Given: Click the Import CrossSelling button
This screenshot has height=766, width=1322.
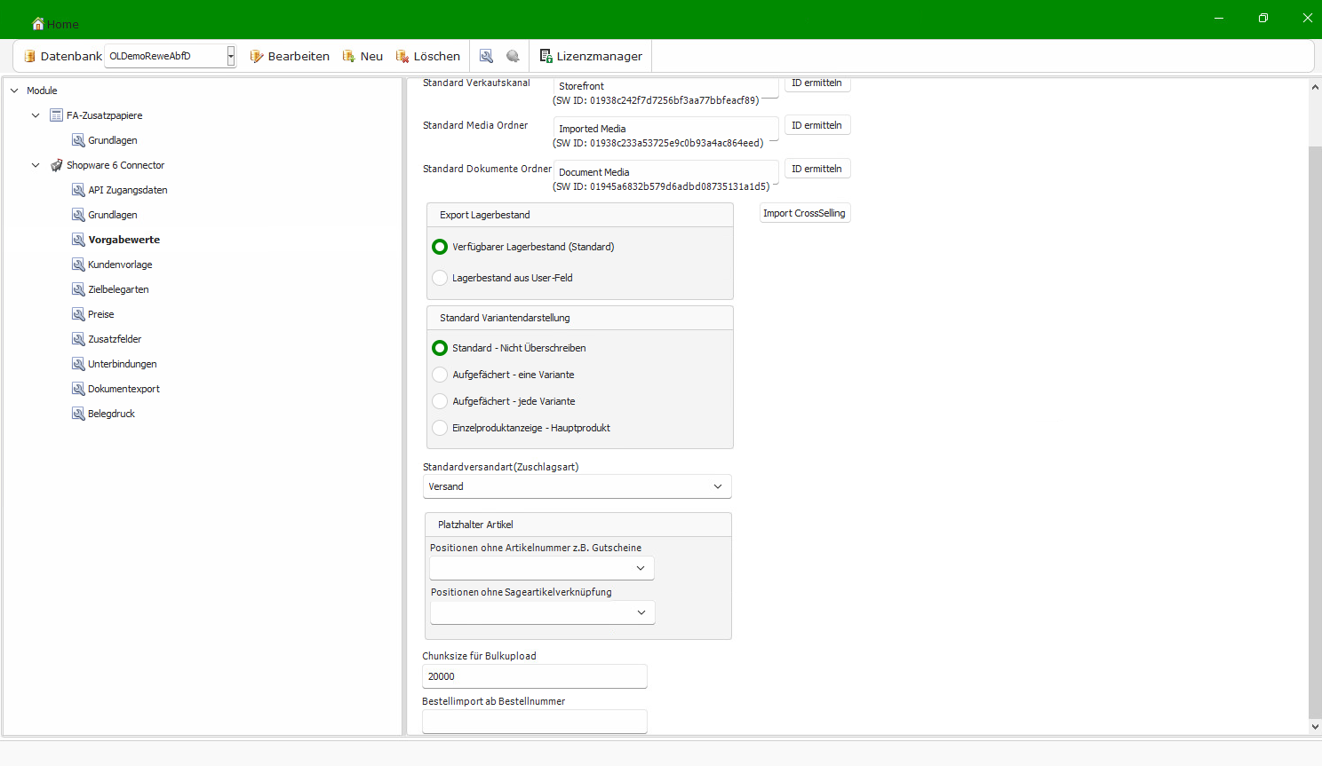Looking at the screenshot, I should coord(805,213).
